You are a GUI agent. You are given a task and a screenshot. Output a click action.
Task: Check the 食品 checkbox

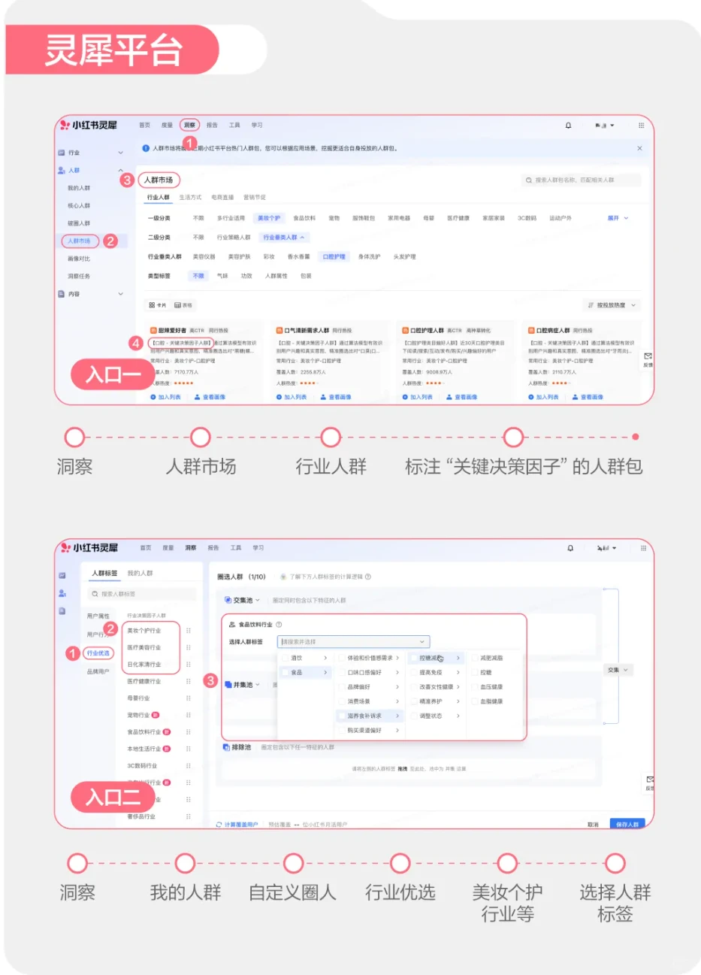point(286,672)
